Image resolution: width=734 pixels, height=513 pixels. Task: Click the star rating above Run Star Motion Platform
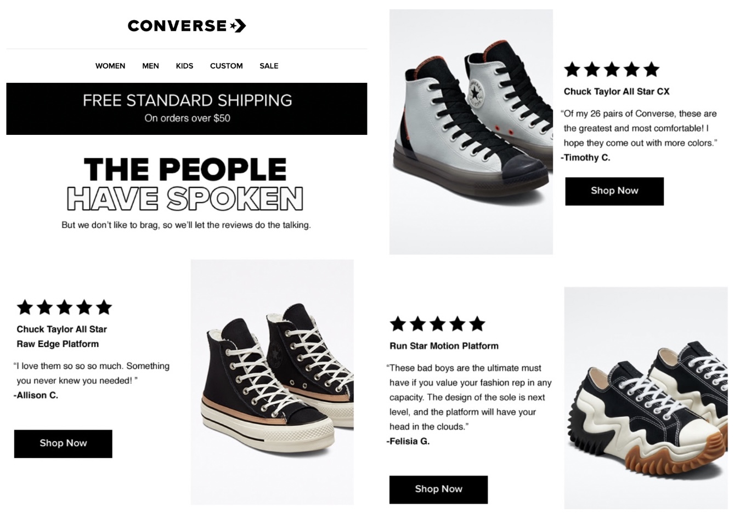point(437,324)
